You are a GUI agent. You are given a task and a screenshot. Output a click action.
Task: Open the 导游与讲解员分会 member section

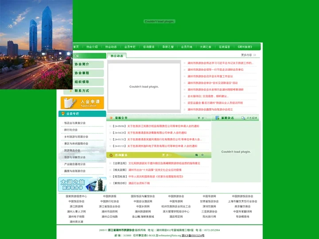75,157
